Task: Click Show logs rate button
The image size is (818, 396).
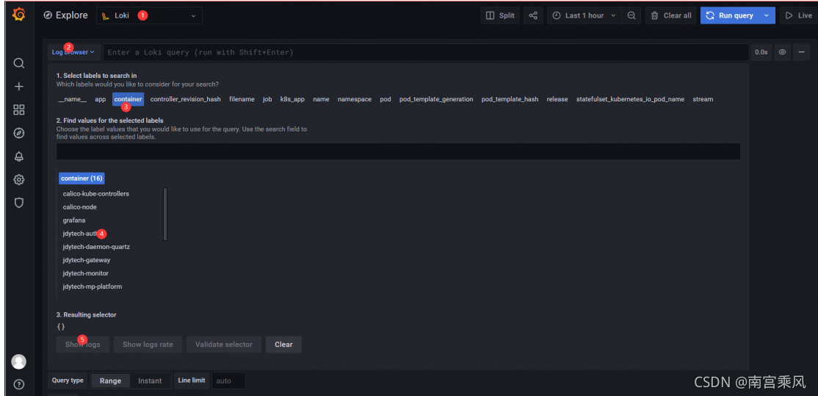Action: (x=148, y=345)
